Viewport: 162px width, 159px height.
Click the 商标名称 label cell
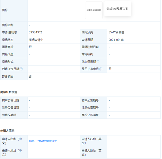[14, 25]
